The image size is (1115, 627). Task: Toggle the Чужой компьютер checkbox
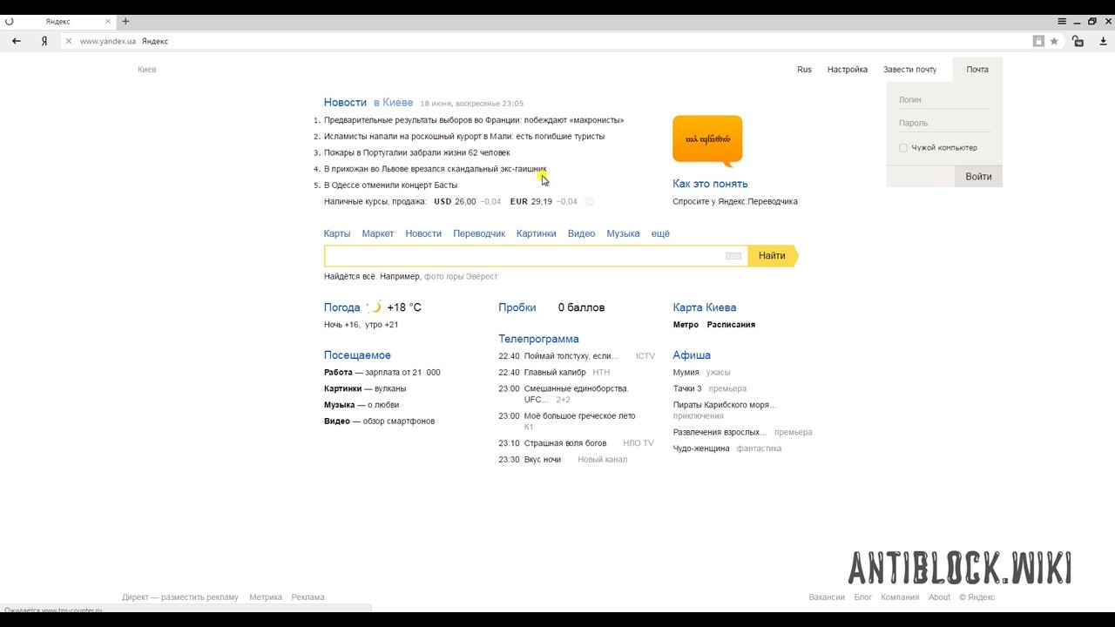click(x=903, y=148)
